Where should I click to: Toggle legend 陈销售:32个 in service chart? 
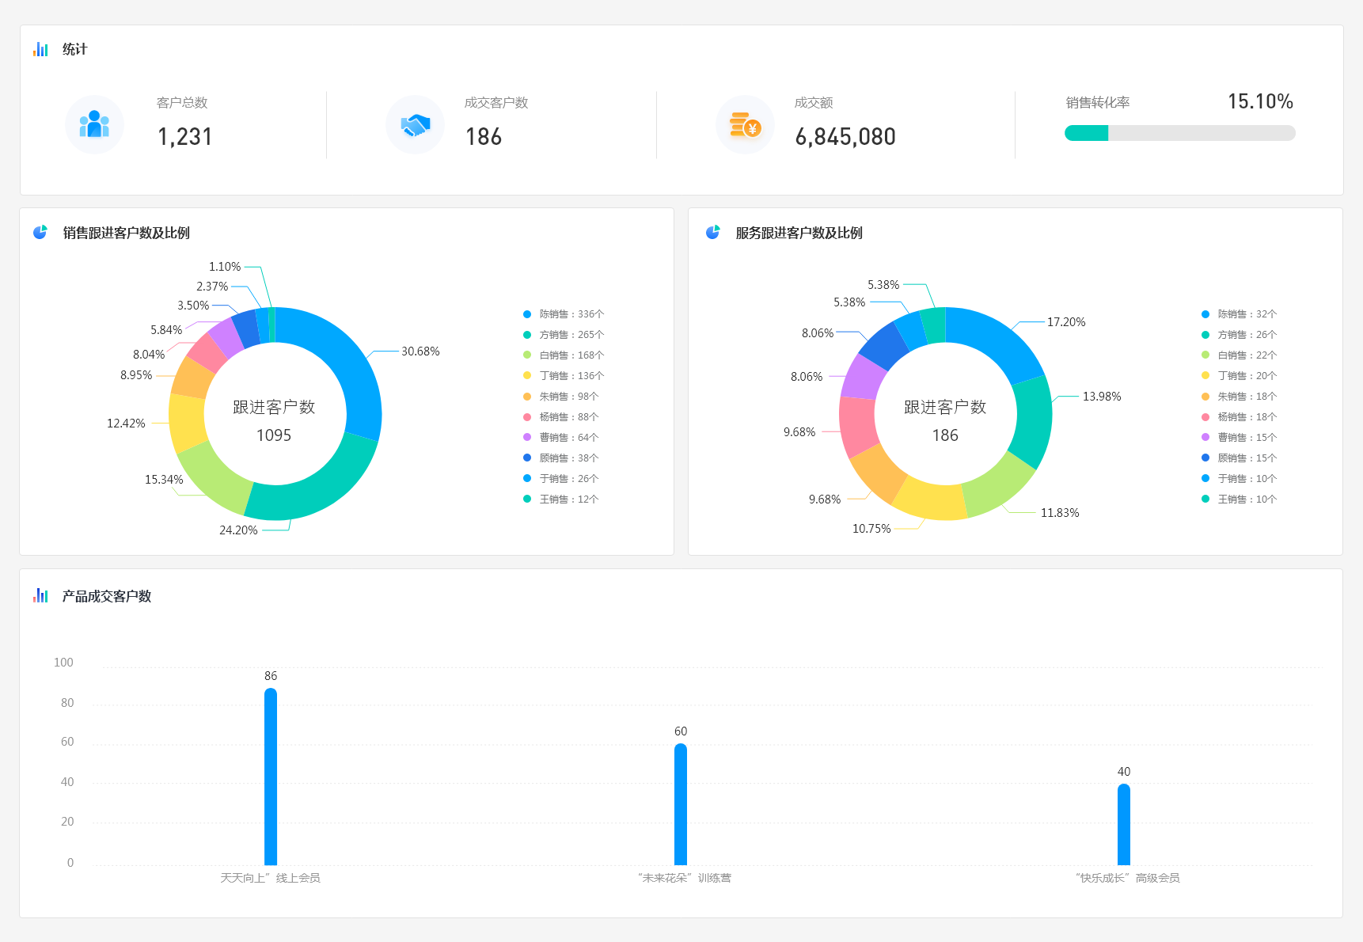(1240, 314)
